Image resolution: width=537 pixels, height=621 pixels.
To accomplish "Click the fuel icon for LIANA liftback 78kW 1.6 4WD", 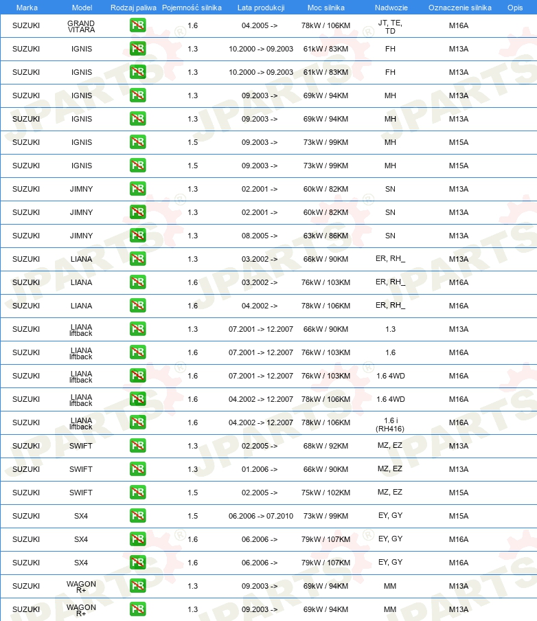I will point(138,399).
